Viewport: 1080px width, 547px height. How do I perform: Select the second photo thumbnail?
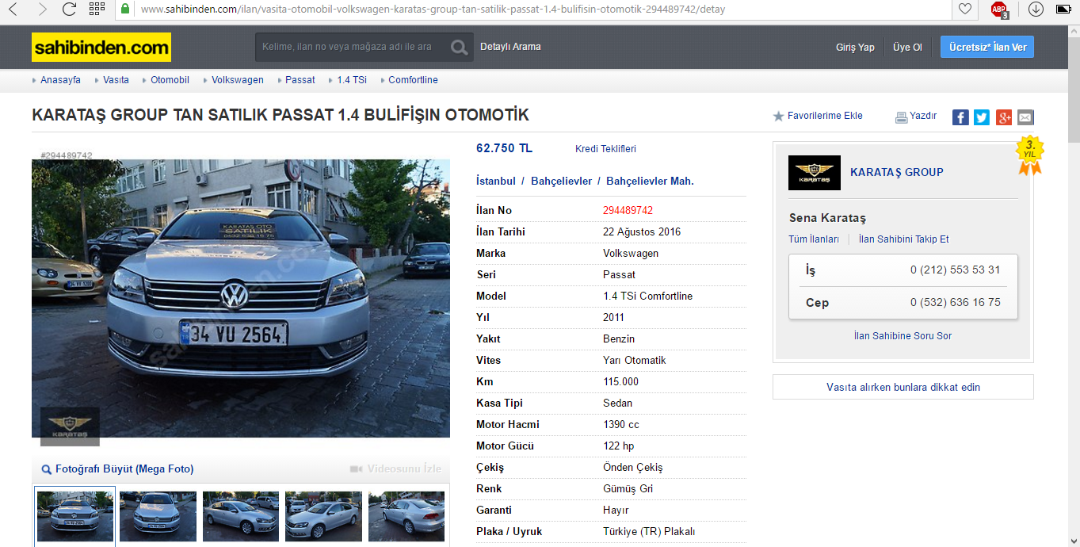coord(158,516)
